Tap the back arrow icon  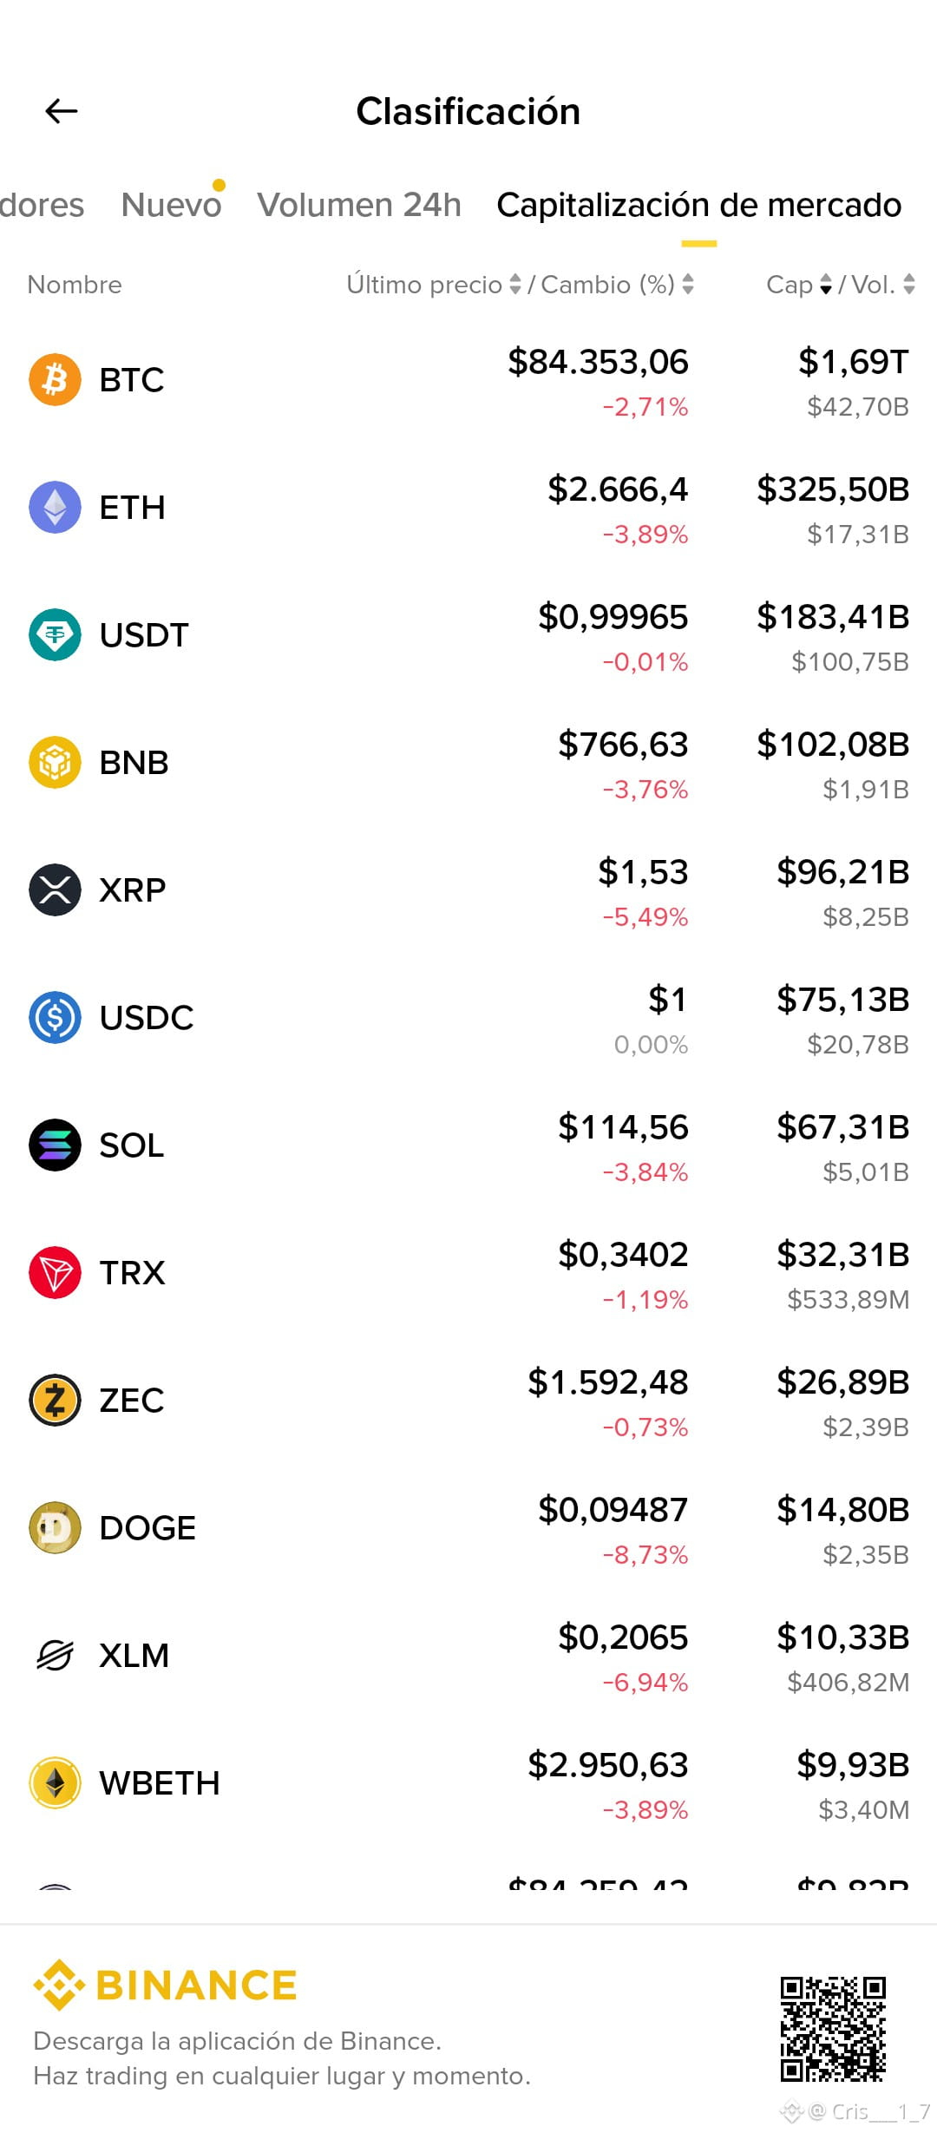tap(62, 111)
